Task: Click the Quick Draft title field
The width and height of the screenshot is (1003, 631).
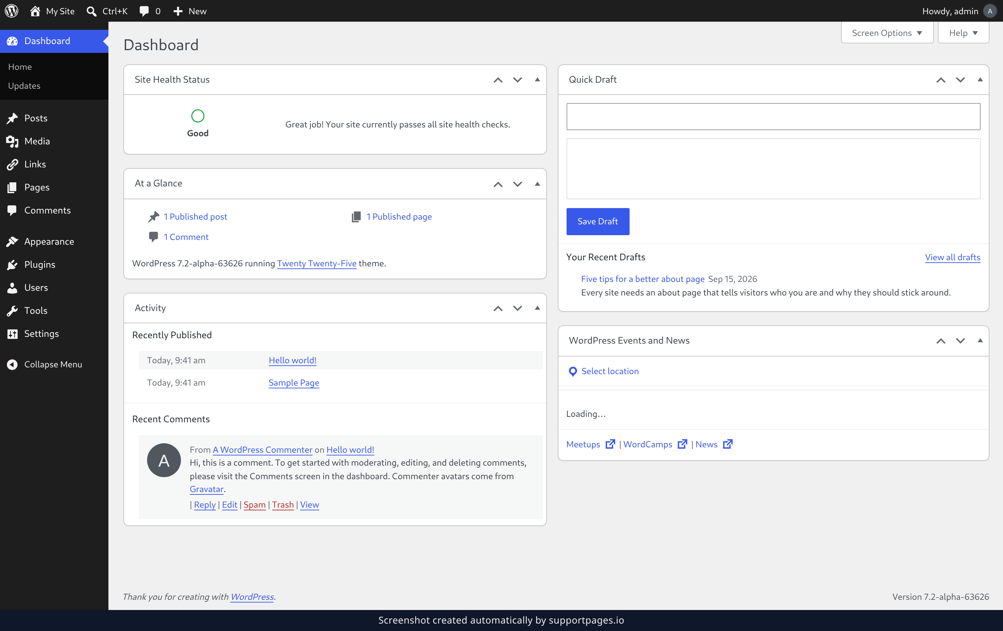Action: 773,117
